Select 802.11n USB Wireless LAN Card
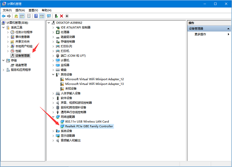This screenshot has height=167, width=232. click(87, 121)
